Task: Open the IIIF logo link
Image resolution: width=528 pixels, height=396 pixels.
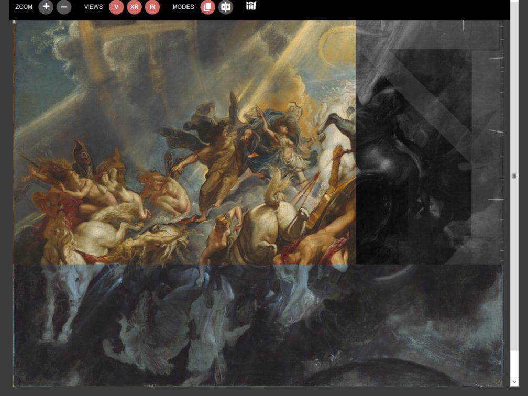Action: 251,6
